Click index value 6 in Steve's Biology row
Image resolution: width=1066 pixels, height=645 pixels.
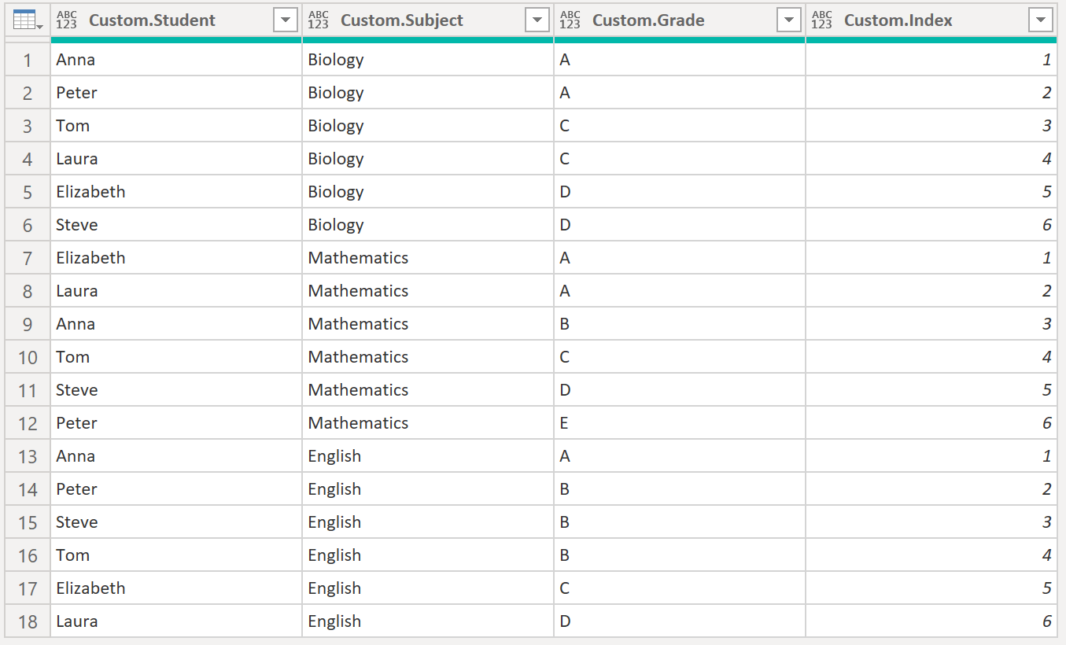click(x=1046, y=225)
